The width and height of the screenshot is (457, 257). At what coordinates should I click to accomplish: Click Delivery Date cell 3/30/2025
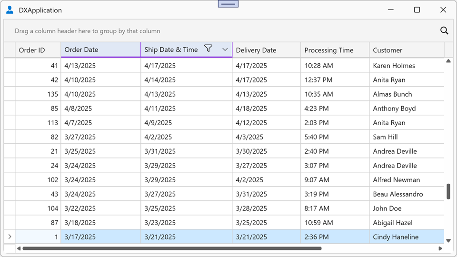(x=267, y=151)
